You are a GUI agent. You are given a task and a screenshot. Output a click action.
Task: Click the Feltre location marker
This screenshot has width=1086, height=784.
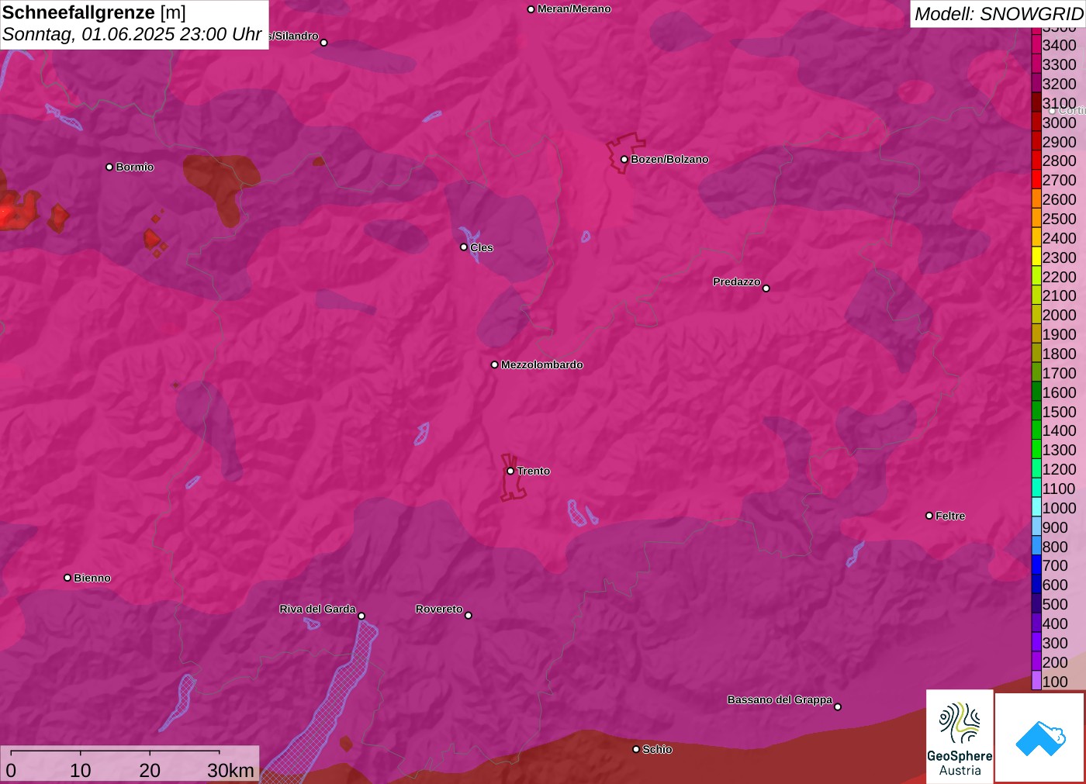[929, 516]
